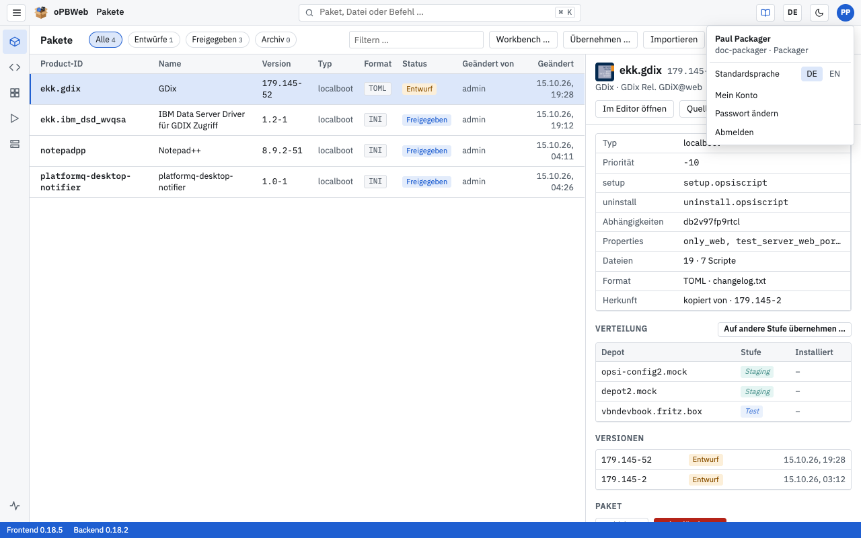Filter packages by Alle

click(x=106, y=40)
